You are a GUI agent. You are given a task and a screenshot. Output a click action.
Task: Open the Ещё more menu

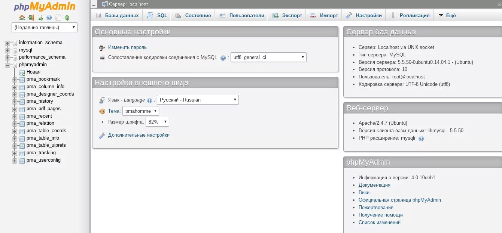point(447,15)
